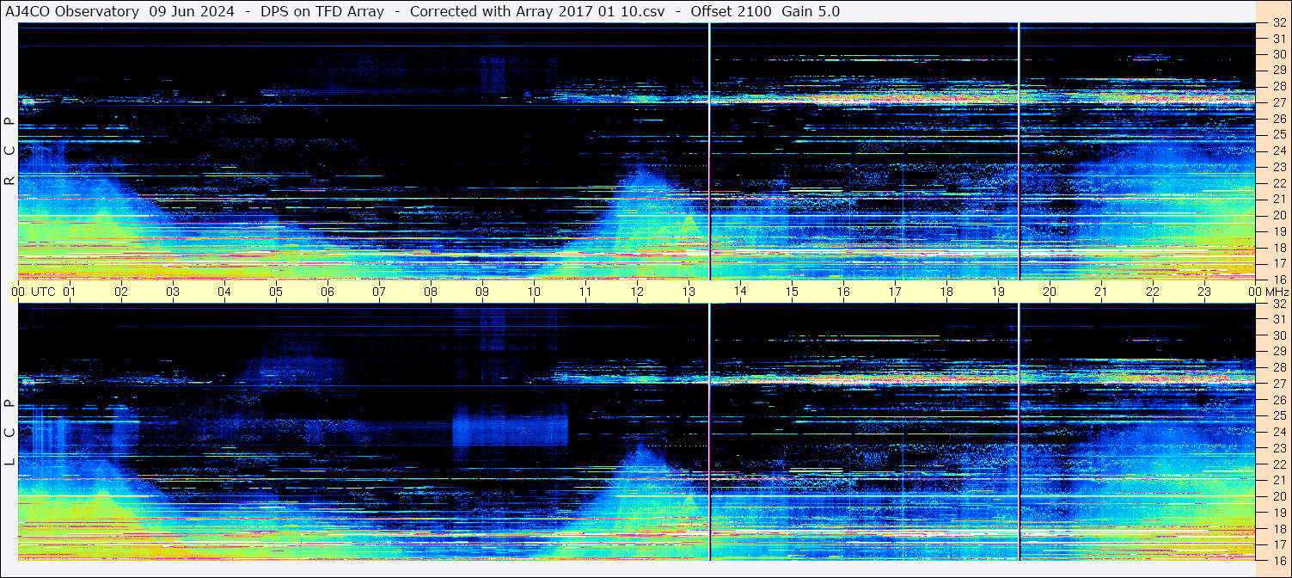Click the AJ4CO Observatory title text
Viewport: 1292px width, 578px height.
click(x=71, y=11)
